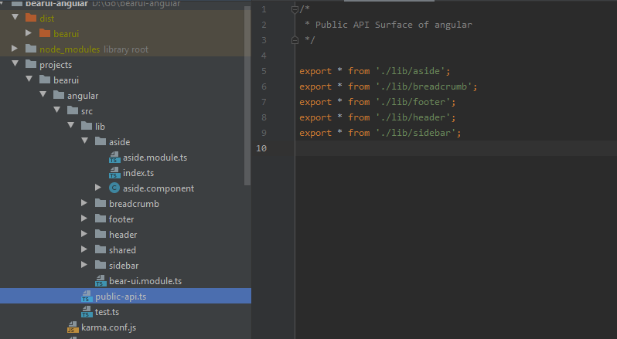Click the TypeScript icon of index.ts
Image resolution: width=617 pixels, height=339 pixels.
coord(114,172)
